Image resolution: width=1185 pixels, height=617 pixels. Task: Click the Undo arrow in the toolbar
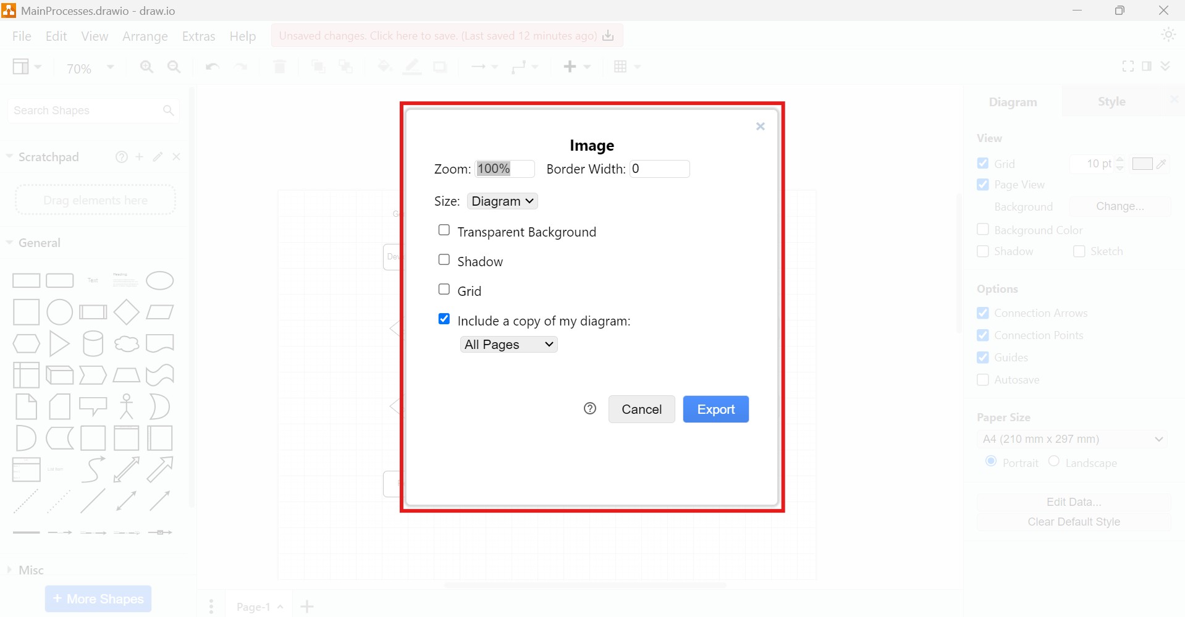211,67
